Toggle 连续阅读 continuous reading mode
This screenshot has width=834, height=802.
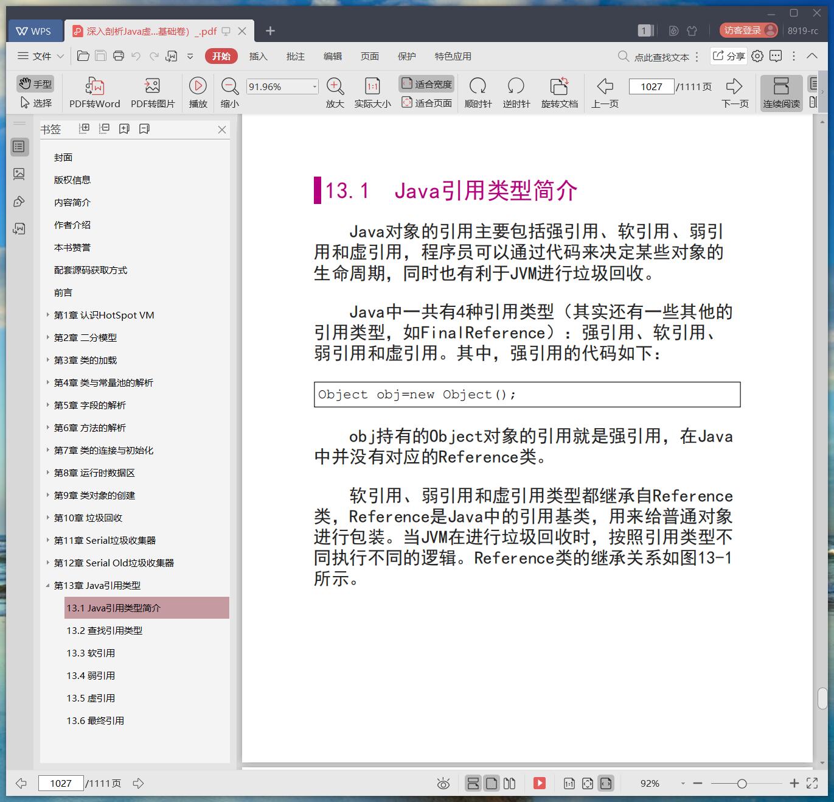pos(781,93)
